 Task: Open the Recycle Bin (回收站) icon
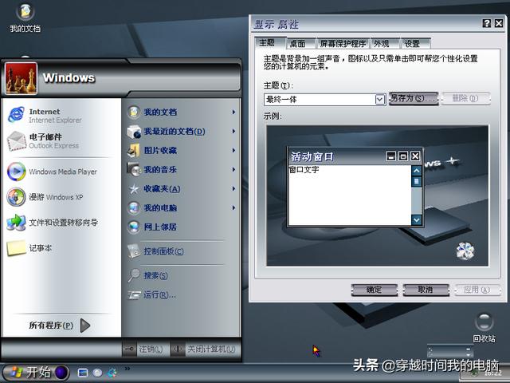pyautogui.click(x=484, y=327)
